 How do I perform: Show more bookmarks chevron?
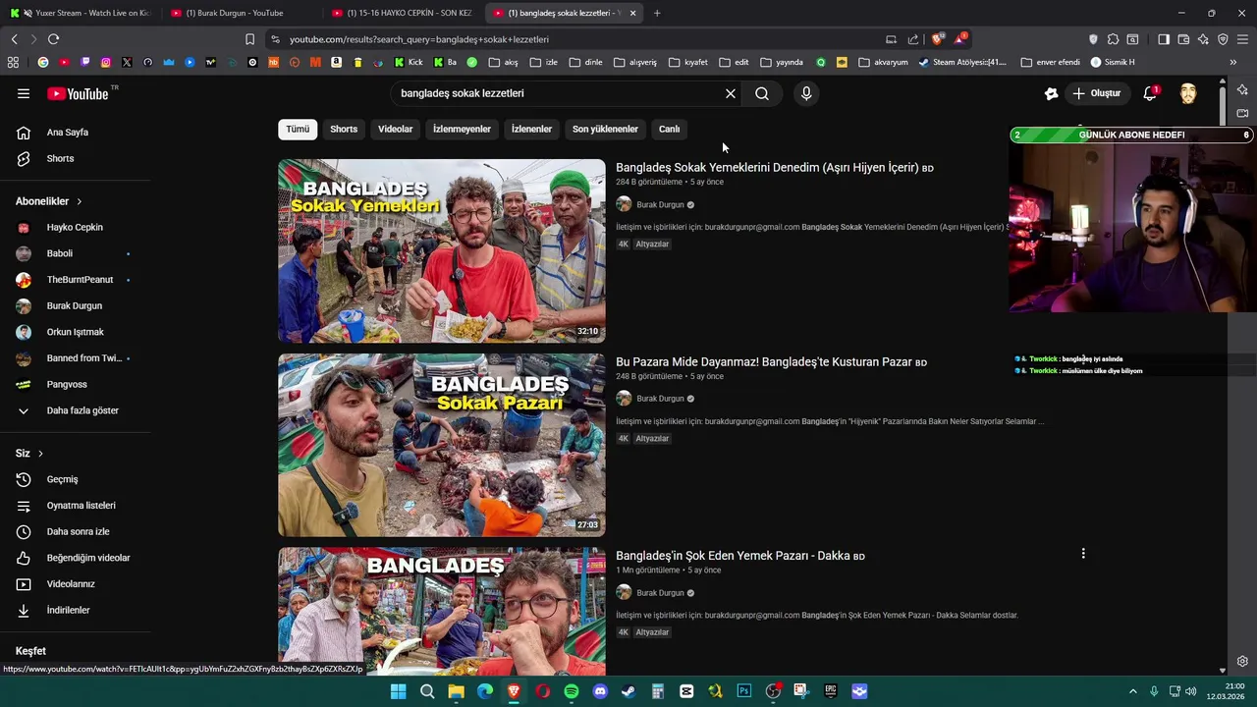(1232, 62)
